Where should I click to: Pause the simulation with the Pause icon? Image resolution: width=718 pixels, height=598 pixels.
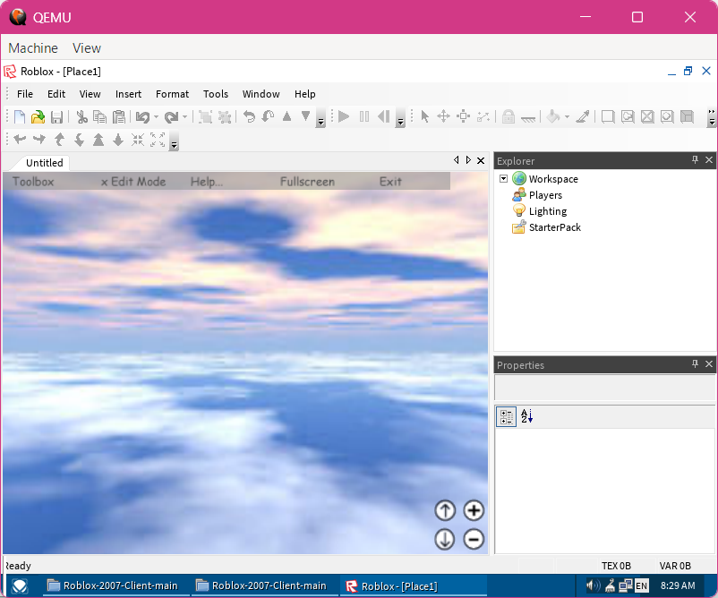(364, 116)
